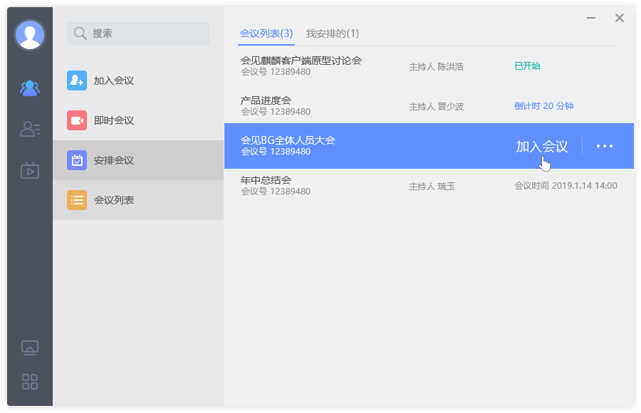Click the user profile avatar

[x=30, y=35]
